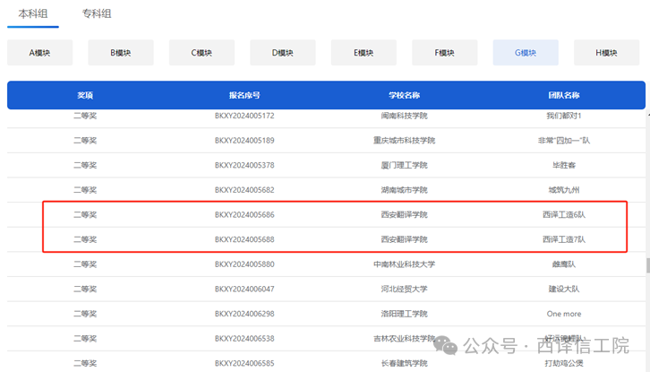Switch to the 专科组 tab
This screenshot has height=372, width=650.
[x=97, y=14]
